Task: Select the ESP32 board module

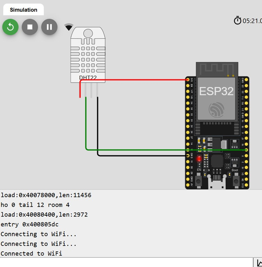Action: click(x=217, y=126)
